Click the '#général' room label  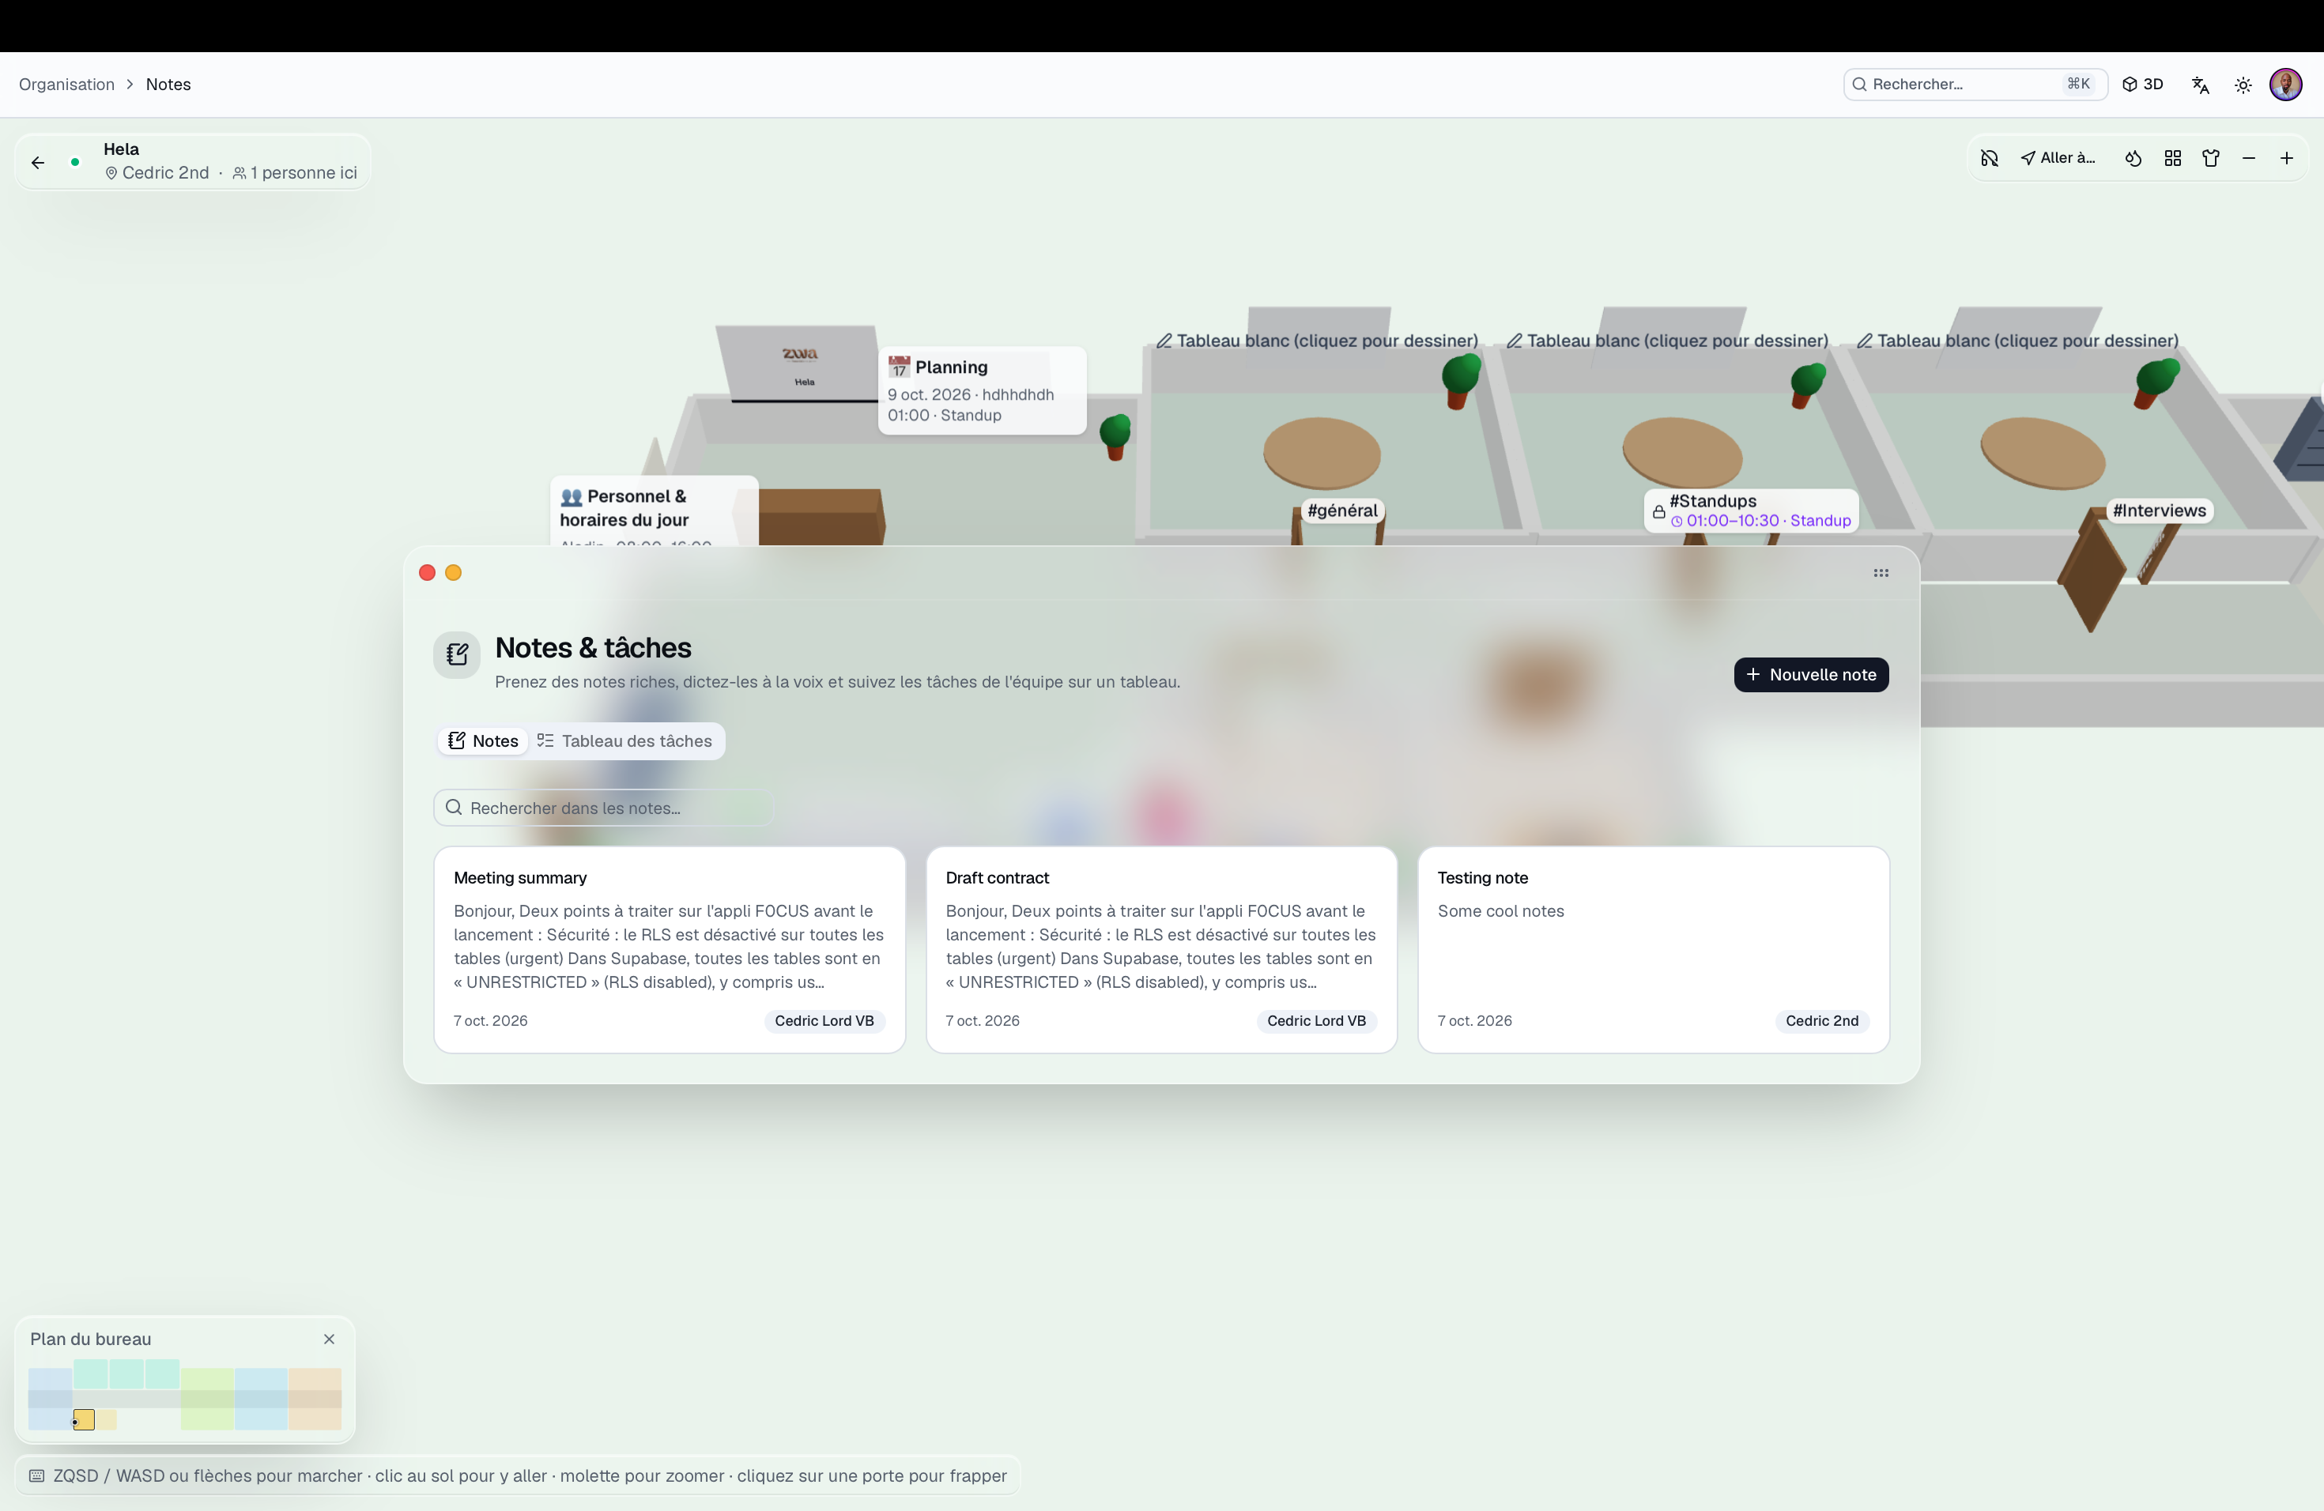pos(1343,511)
